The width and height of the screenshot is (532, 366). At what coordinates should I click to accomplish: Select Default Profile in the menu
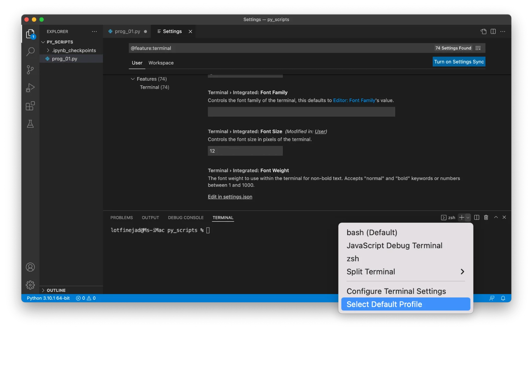coord(384,304)
